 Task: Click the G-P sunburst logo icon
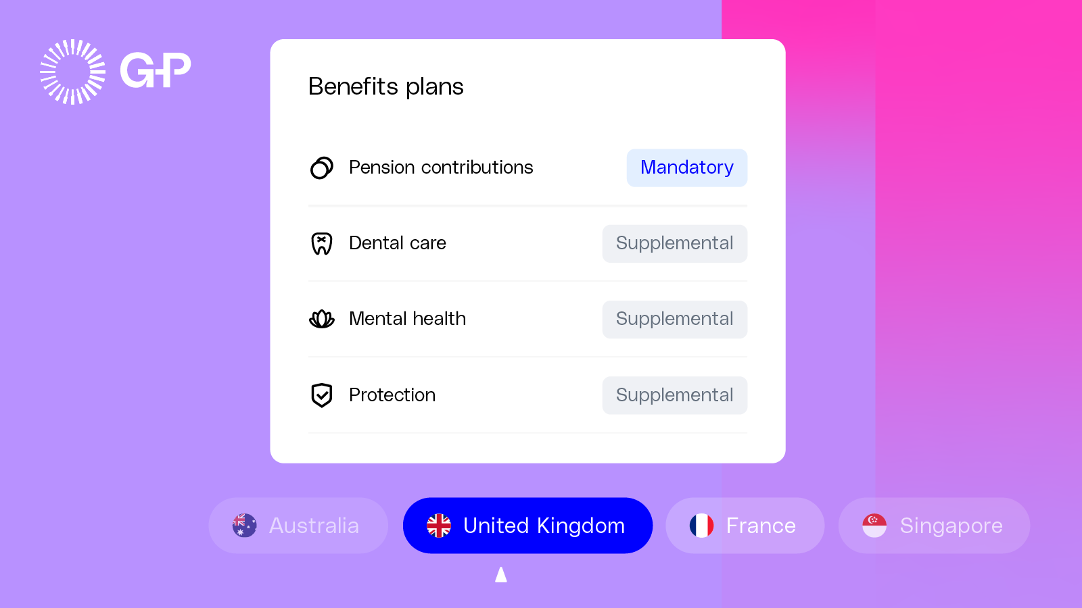click(x=72, y=72)
